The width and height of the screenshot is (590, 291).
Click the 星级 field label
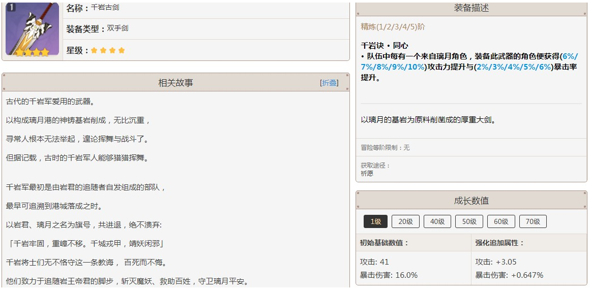click(x=77, y=50)
